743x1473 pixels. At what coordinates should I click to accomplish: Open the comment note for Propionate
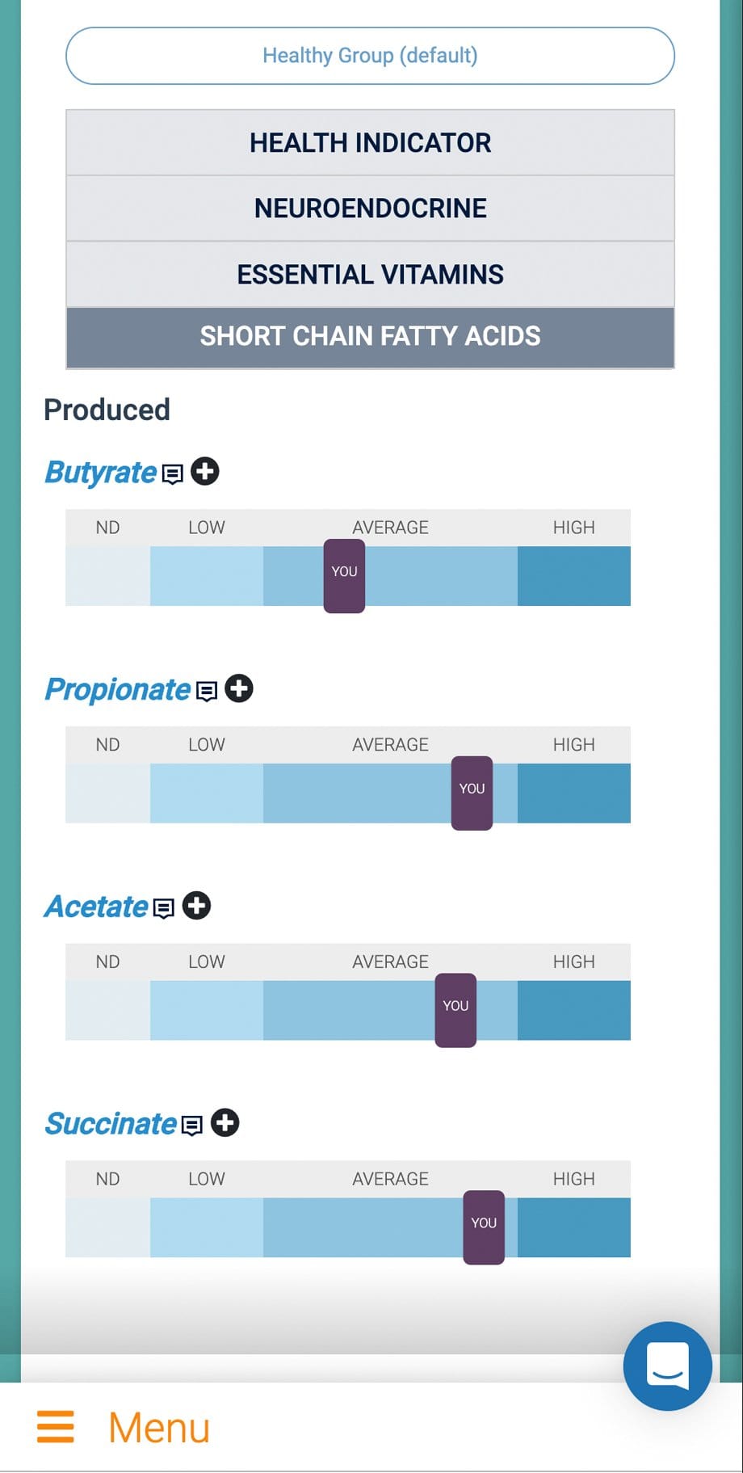pyautogui.click(x=208, y=690)
